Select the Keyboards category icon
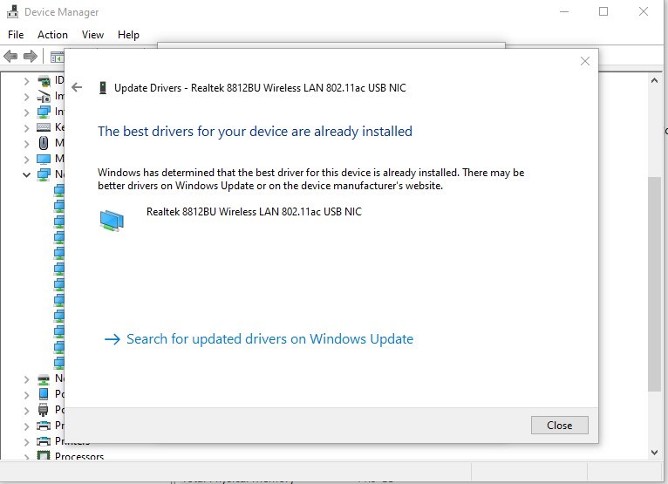Viewport: 668px width, 484px height. [x=44, y=127]
